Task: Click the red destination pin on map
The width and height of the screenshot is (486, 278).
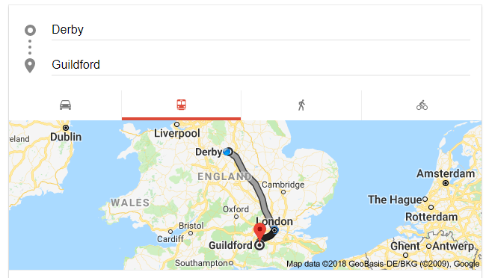Action: click(x=259, y=232)
